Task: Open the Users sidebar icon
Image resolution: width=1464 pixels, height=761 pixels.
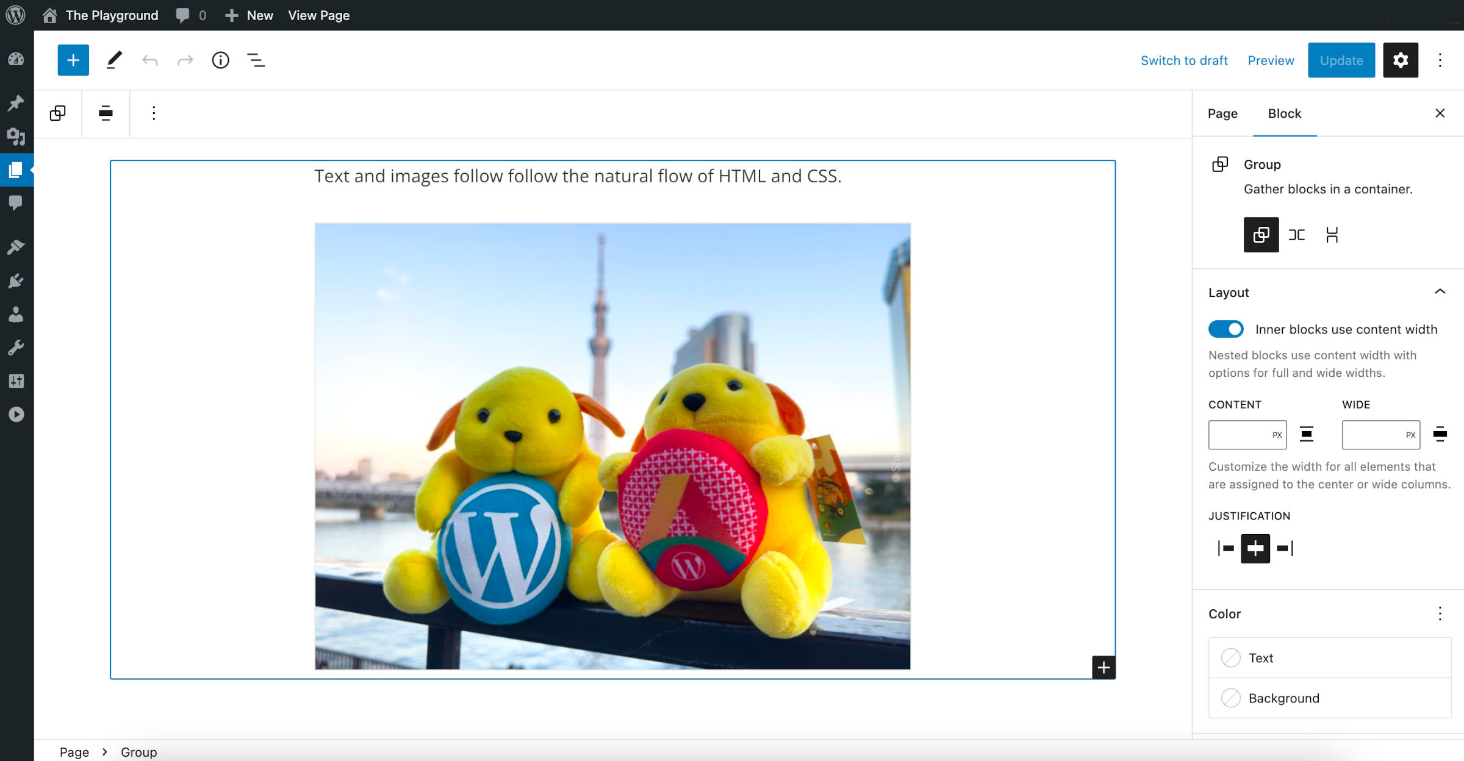Action: (x=16, y=314)
